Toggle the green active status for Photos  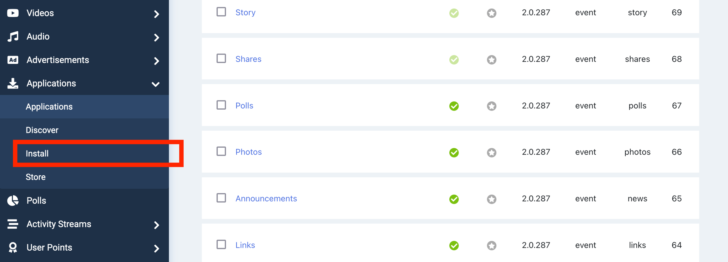(454, 152)
